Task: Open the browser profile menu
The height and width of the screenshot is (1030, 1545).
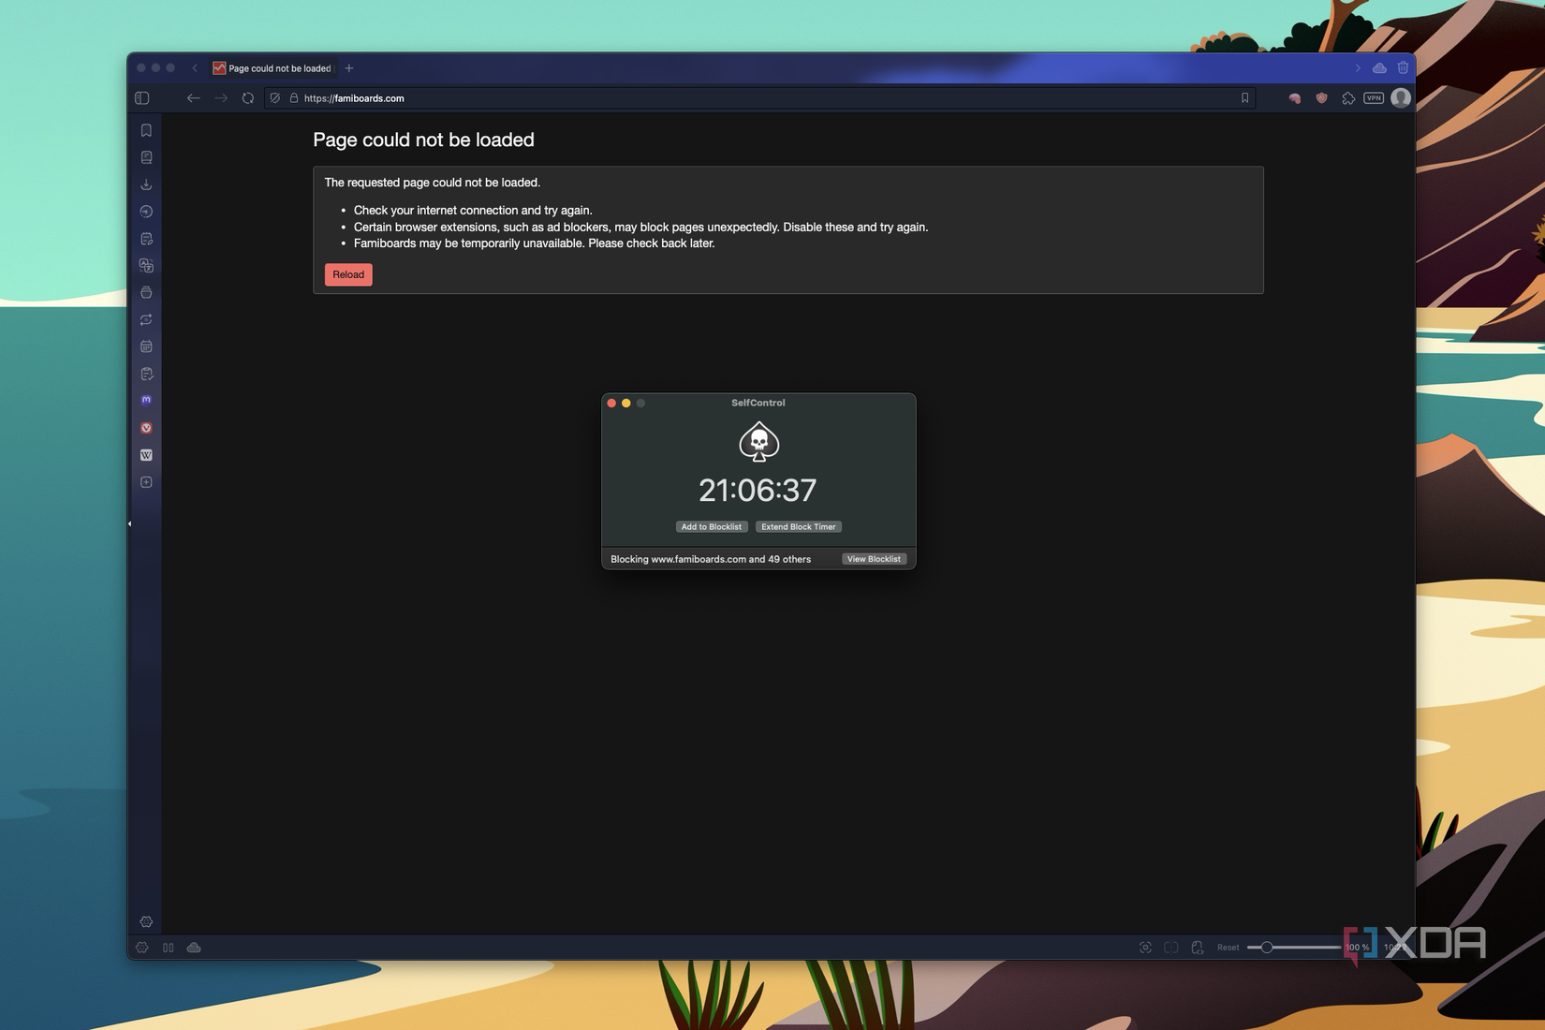Action: tap(1400, 97)
